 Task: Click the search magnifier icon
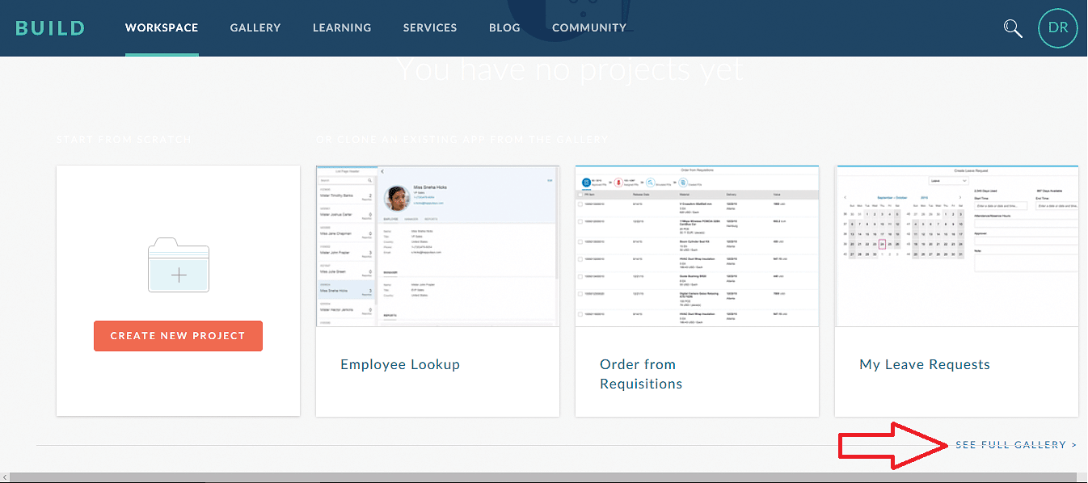[1012, 28]
